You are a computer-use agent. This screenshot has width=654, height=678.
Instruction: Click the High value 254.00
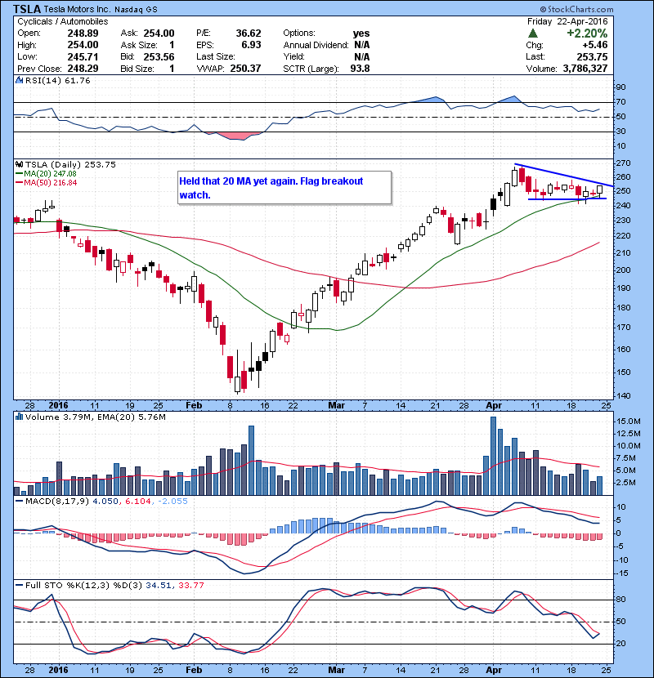click(x=83, y=45)
